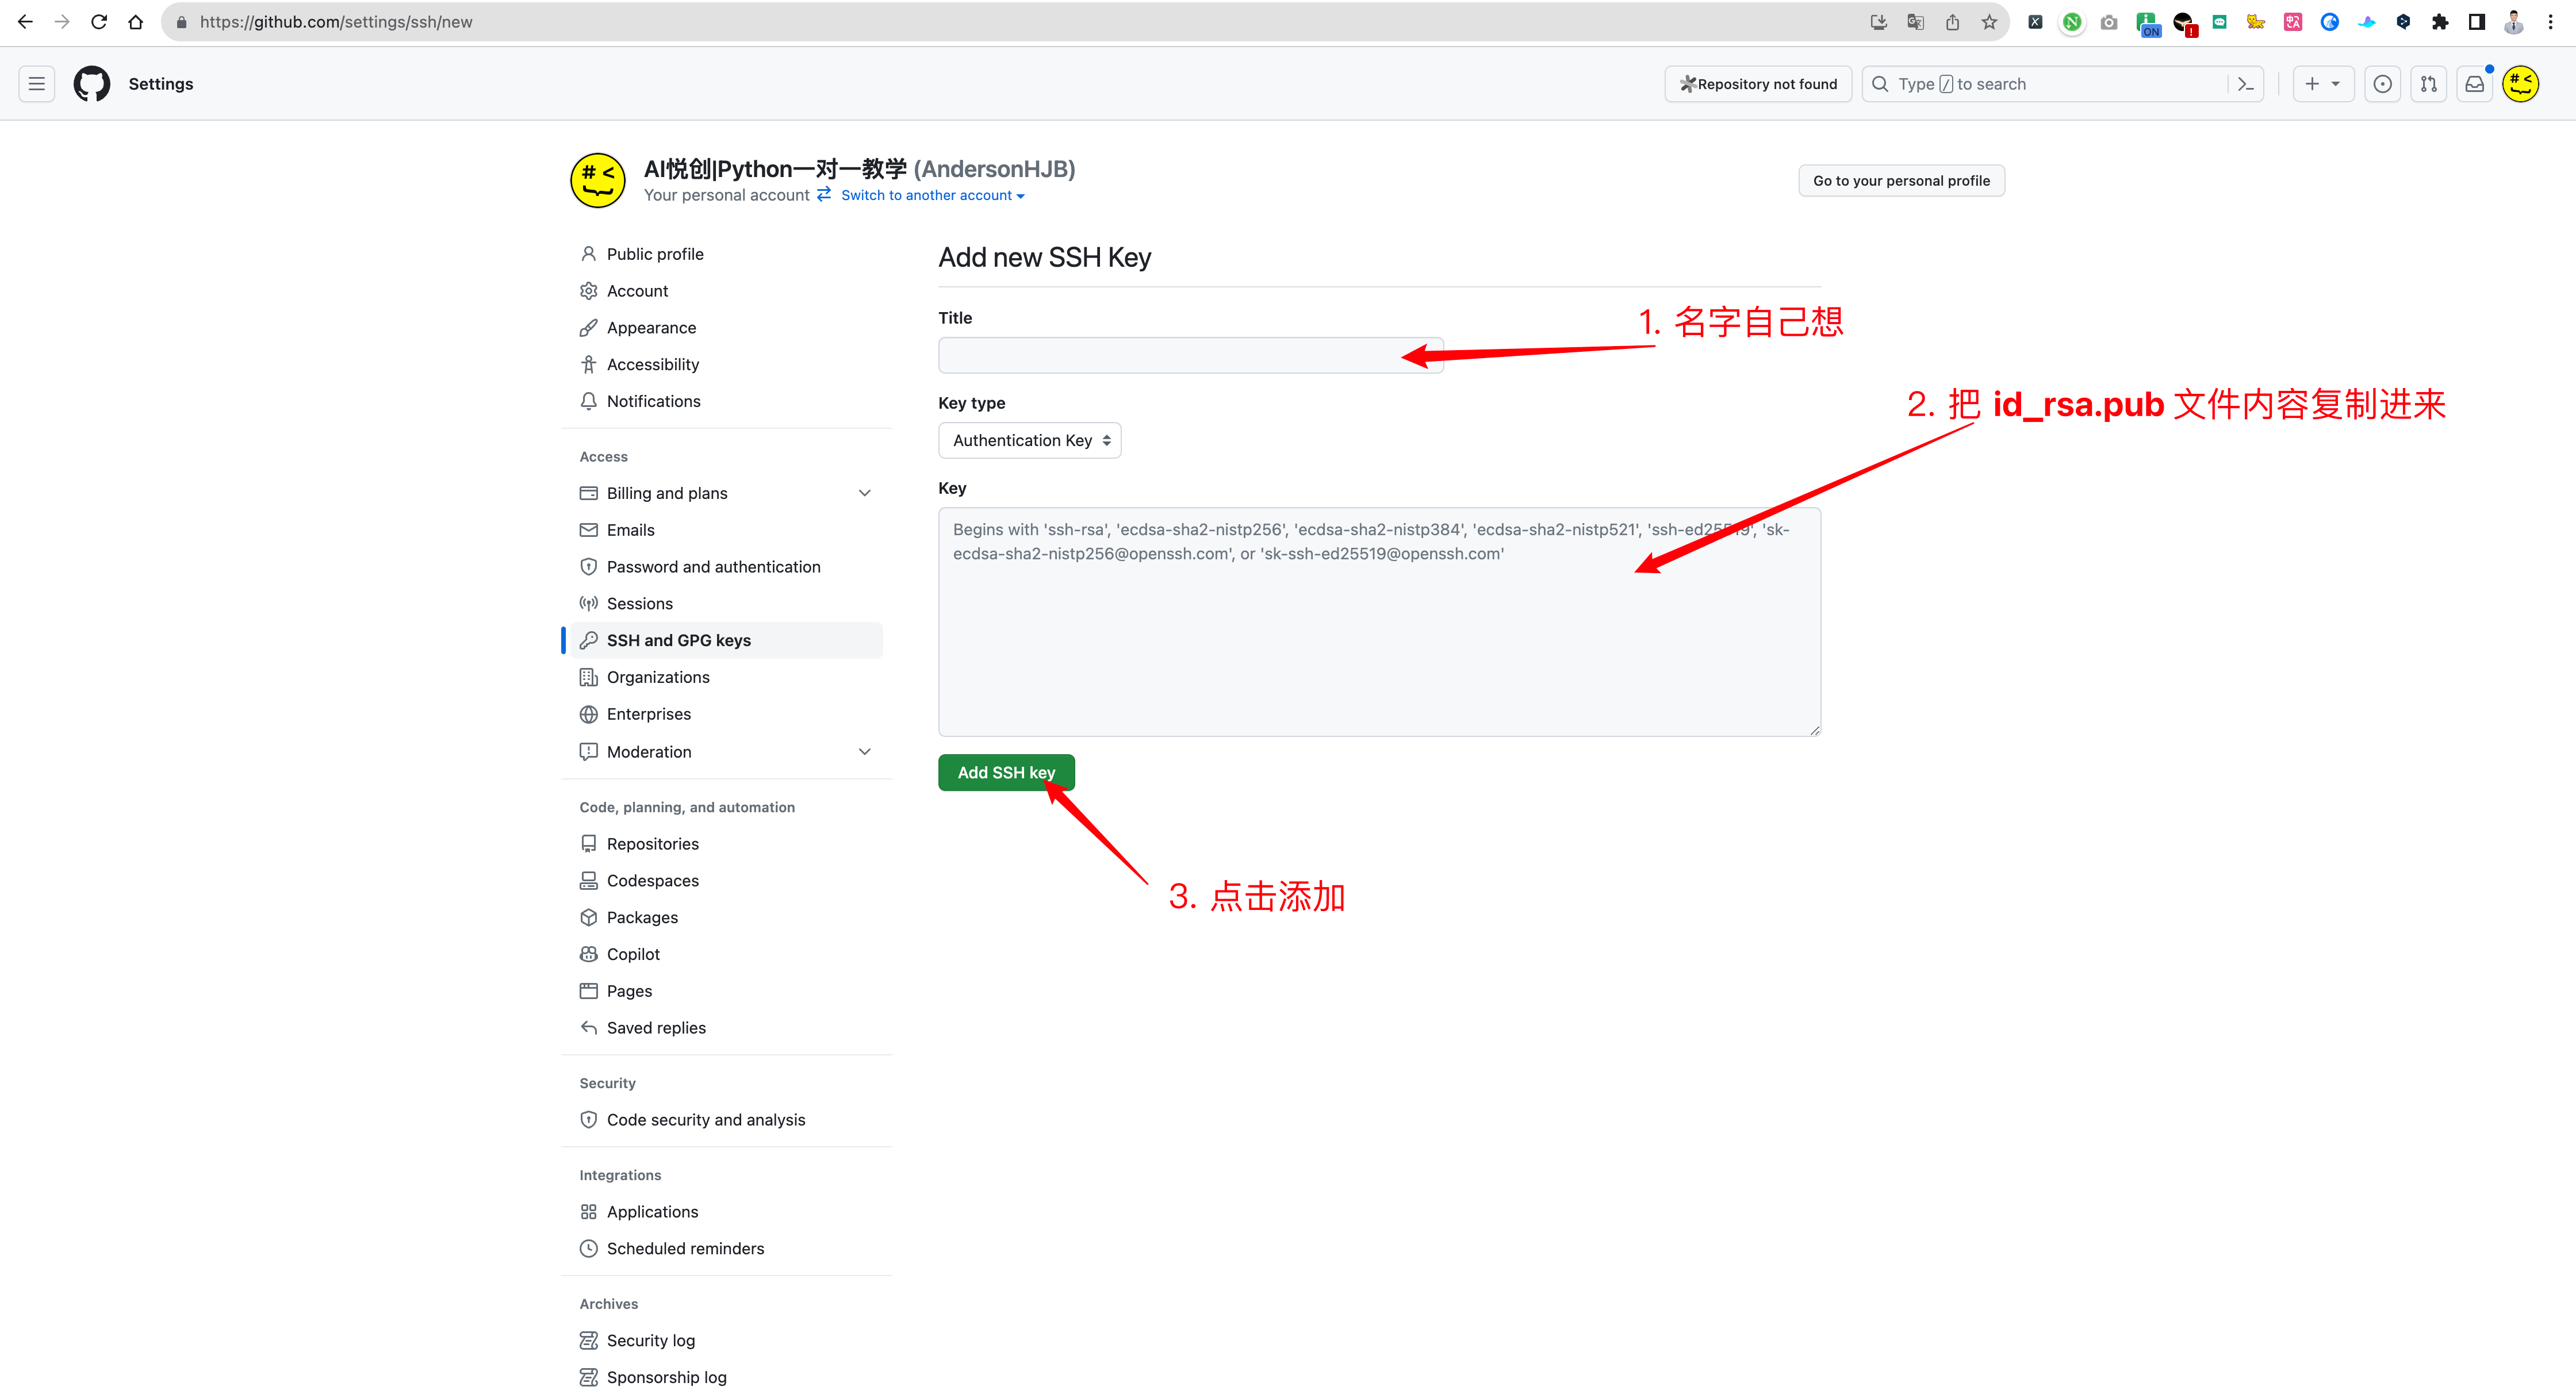Viewport: 2576px width, 1398px height.
Task: Open Public profile settings
Action: [x=726, y=254]
